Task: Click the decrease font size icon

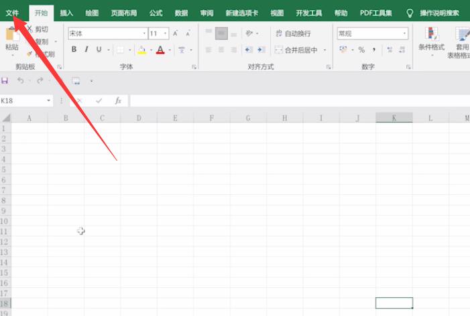Action: [188, 33]
